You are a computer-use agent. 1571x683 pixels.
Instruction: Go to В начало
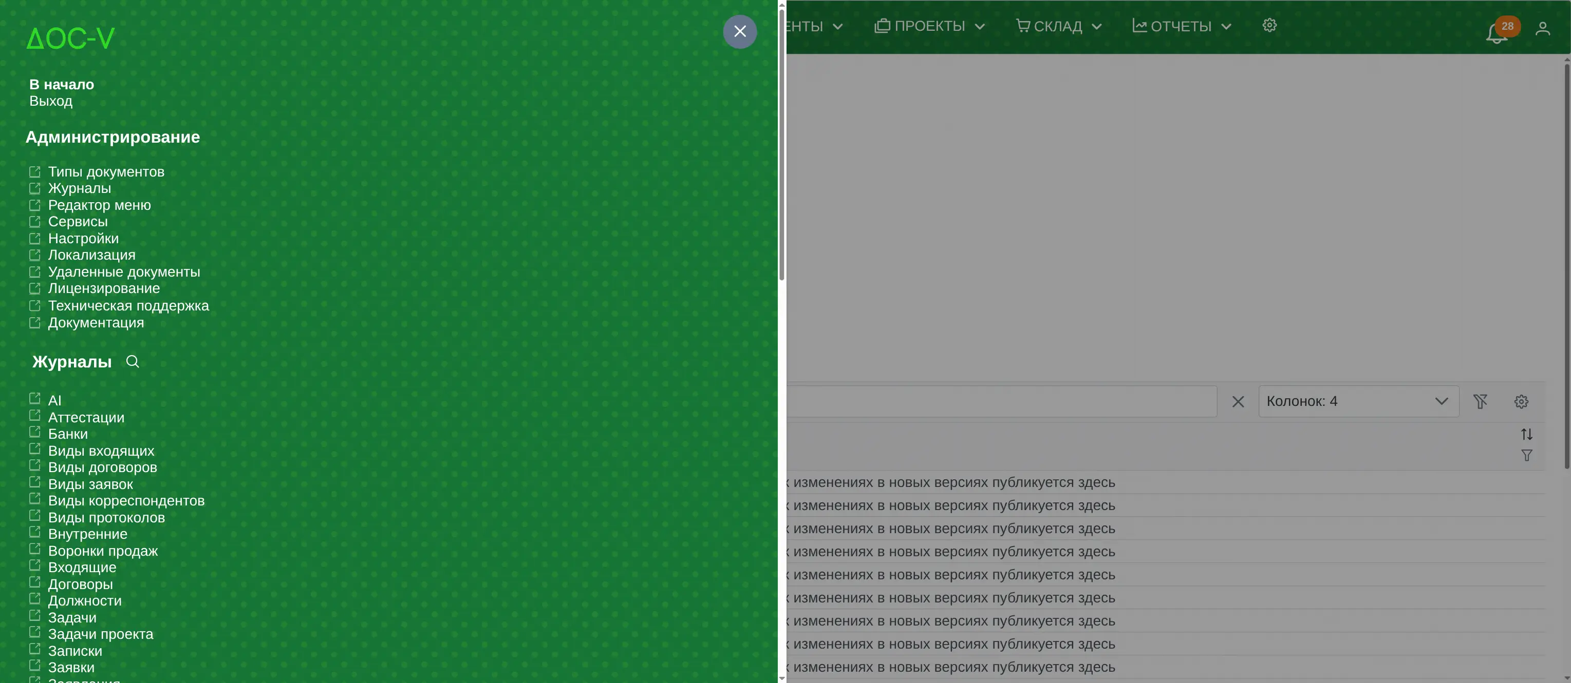[62, 85]
